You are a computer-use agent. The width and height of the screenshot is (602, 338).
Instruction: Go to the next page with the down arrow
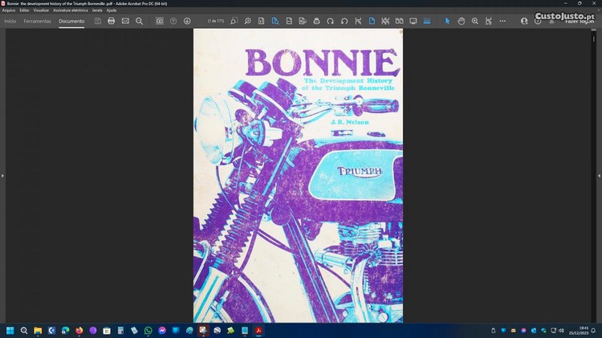(187, 21)
